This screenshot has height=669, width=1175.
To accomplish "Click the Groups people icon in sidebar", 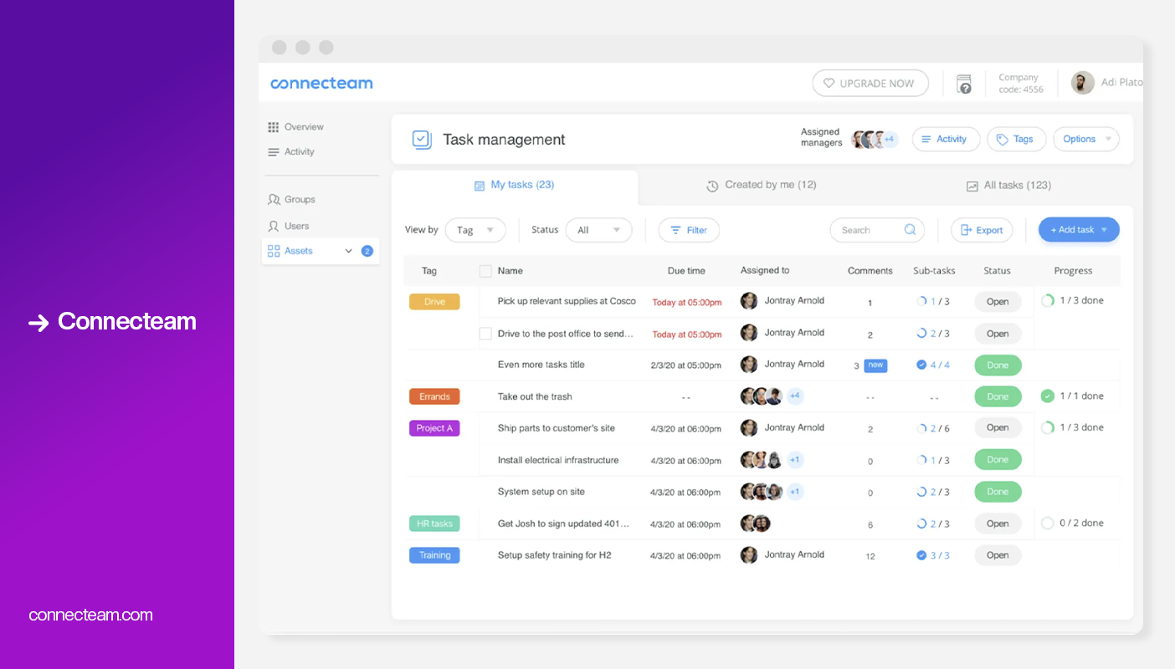I will [274, 200].
